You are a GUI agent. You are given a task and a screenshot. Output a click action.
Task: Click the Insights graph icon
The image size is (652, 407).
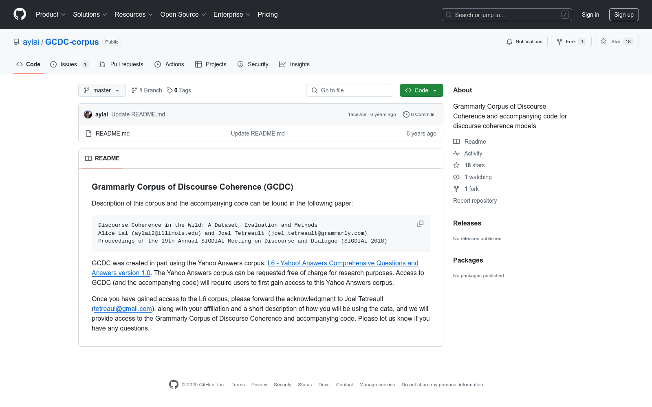point(282,64)
